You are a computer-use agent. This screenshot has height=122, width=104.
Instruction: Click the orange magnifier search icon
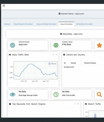pos(99,94)
